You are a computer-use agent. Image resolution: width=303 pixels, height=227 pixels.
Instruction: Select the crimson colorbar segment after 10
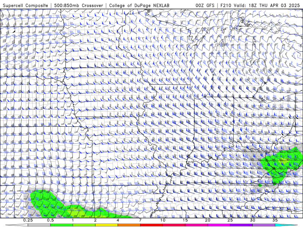tap(174, 225)
